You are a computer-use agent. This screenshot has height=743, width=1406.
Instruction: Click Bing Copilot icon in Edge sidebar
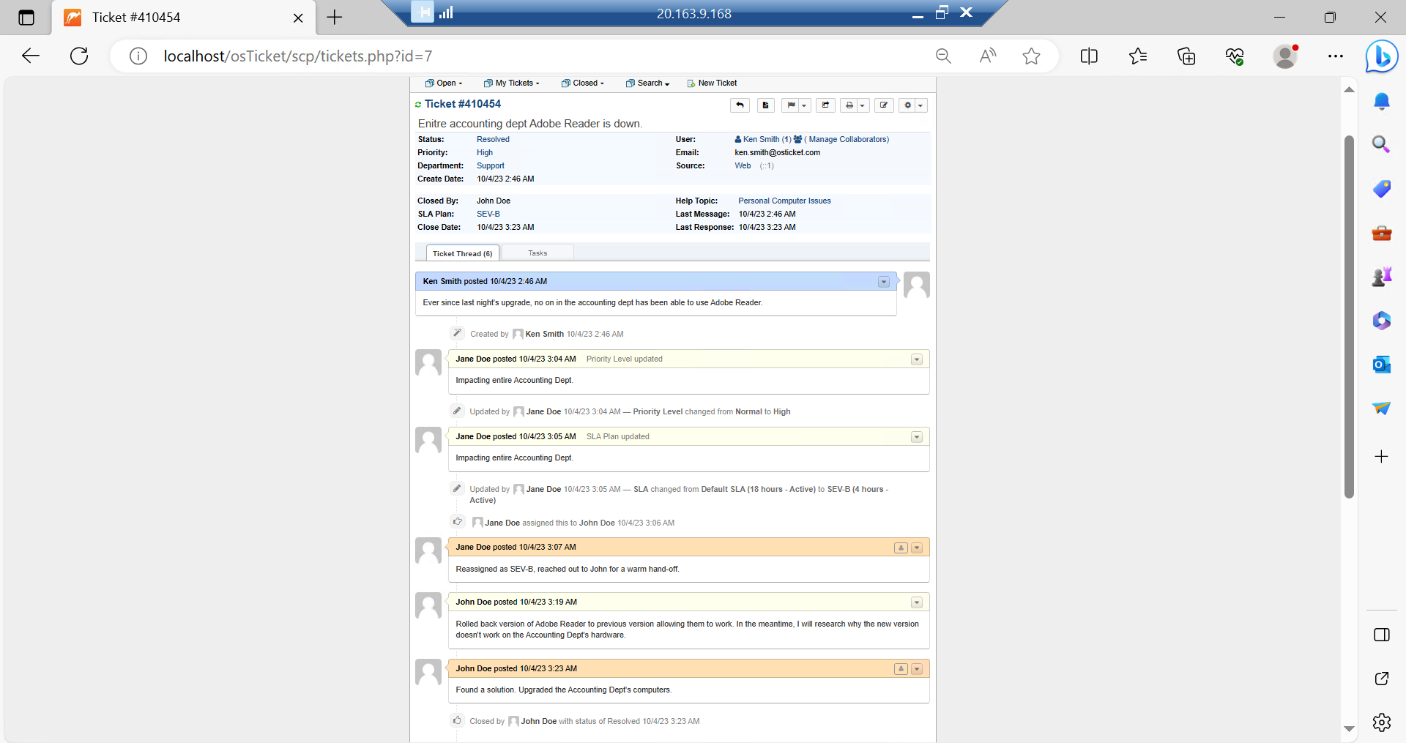pos(1381,56)
